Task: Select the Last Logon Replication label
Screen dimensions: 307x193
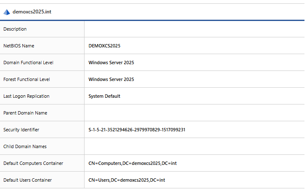Action: (26, 96)
